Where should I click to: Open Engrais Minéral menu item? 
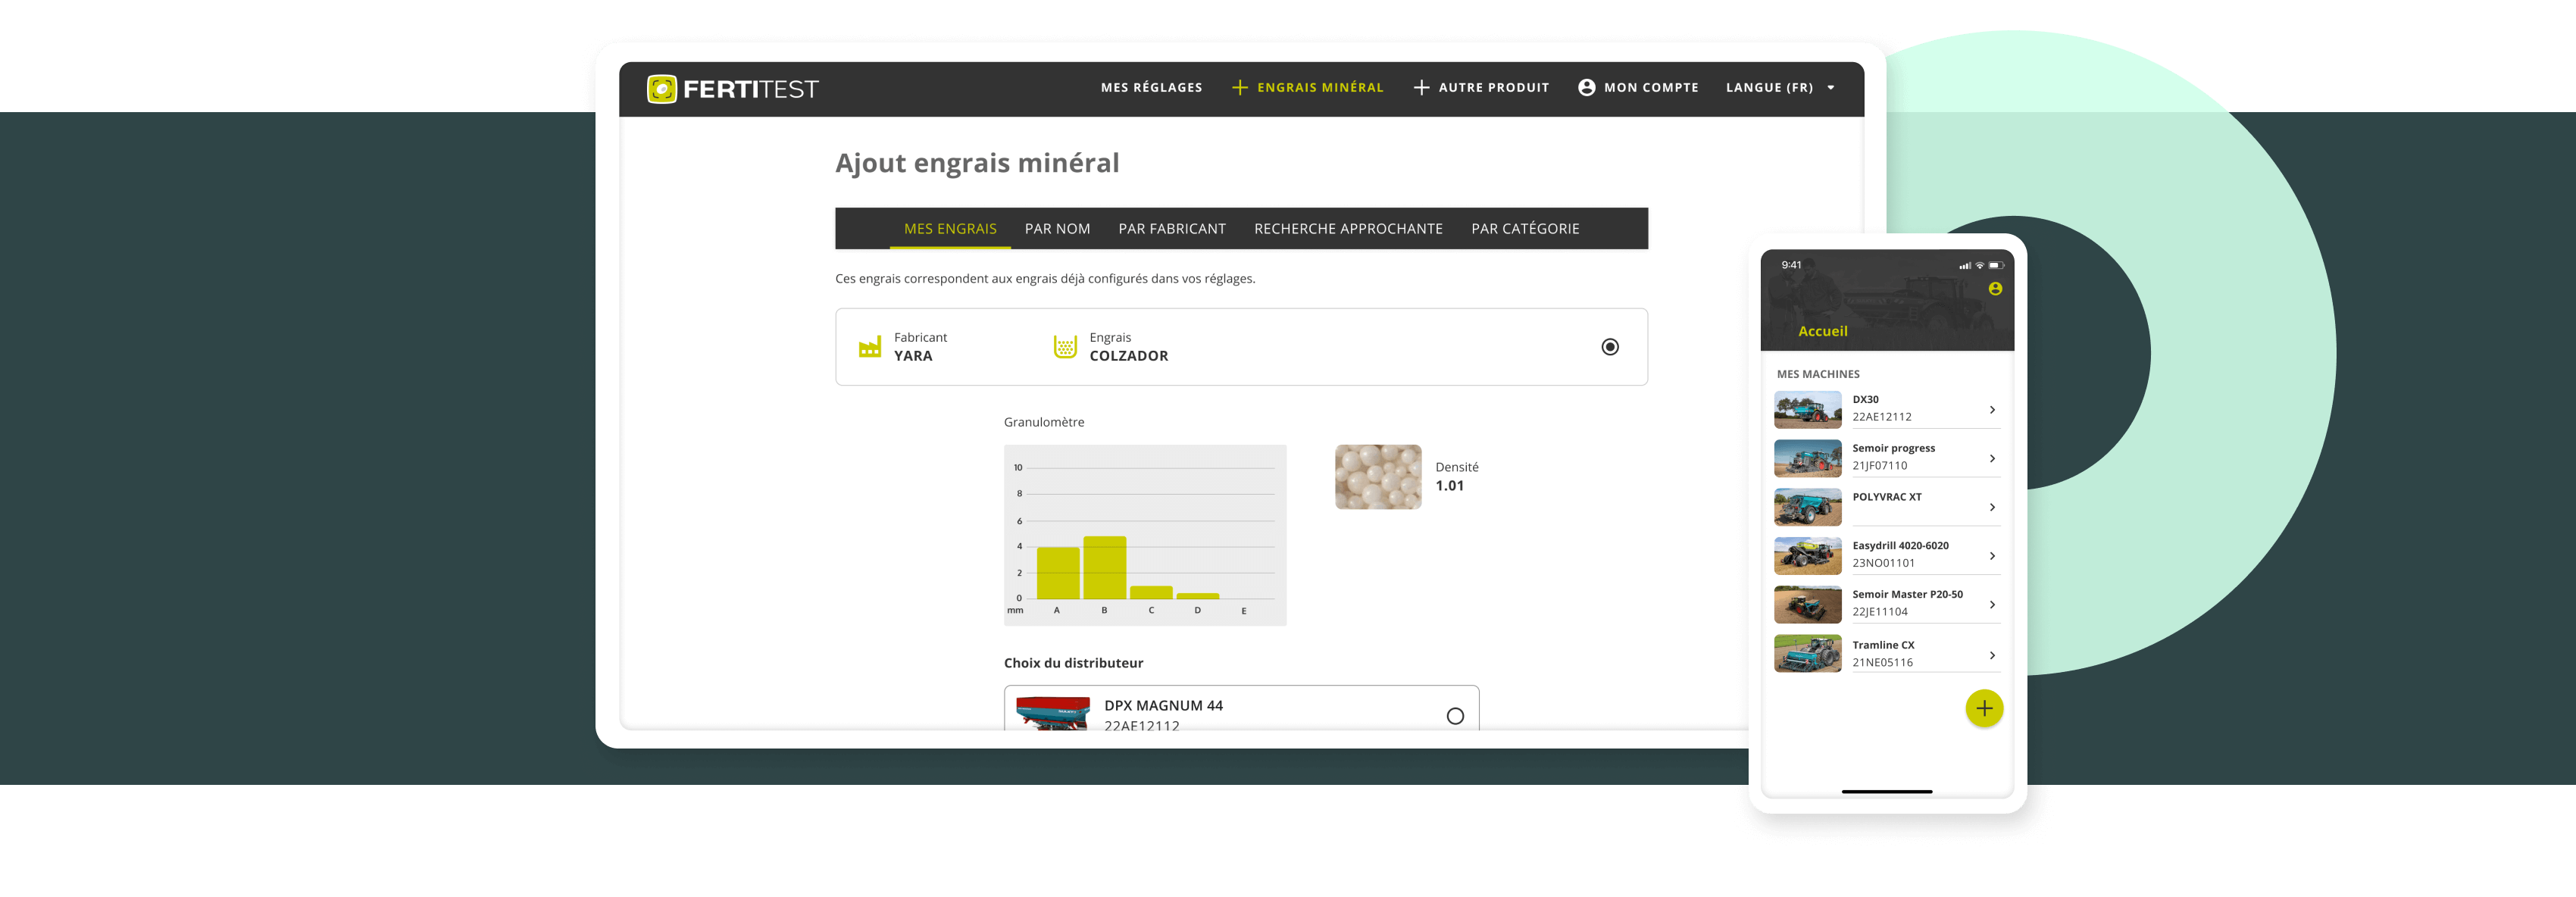(1320, 88)
